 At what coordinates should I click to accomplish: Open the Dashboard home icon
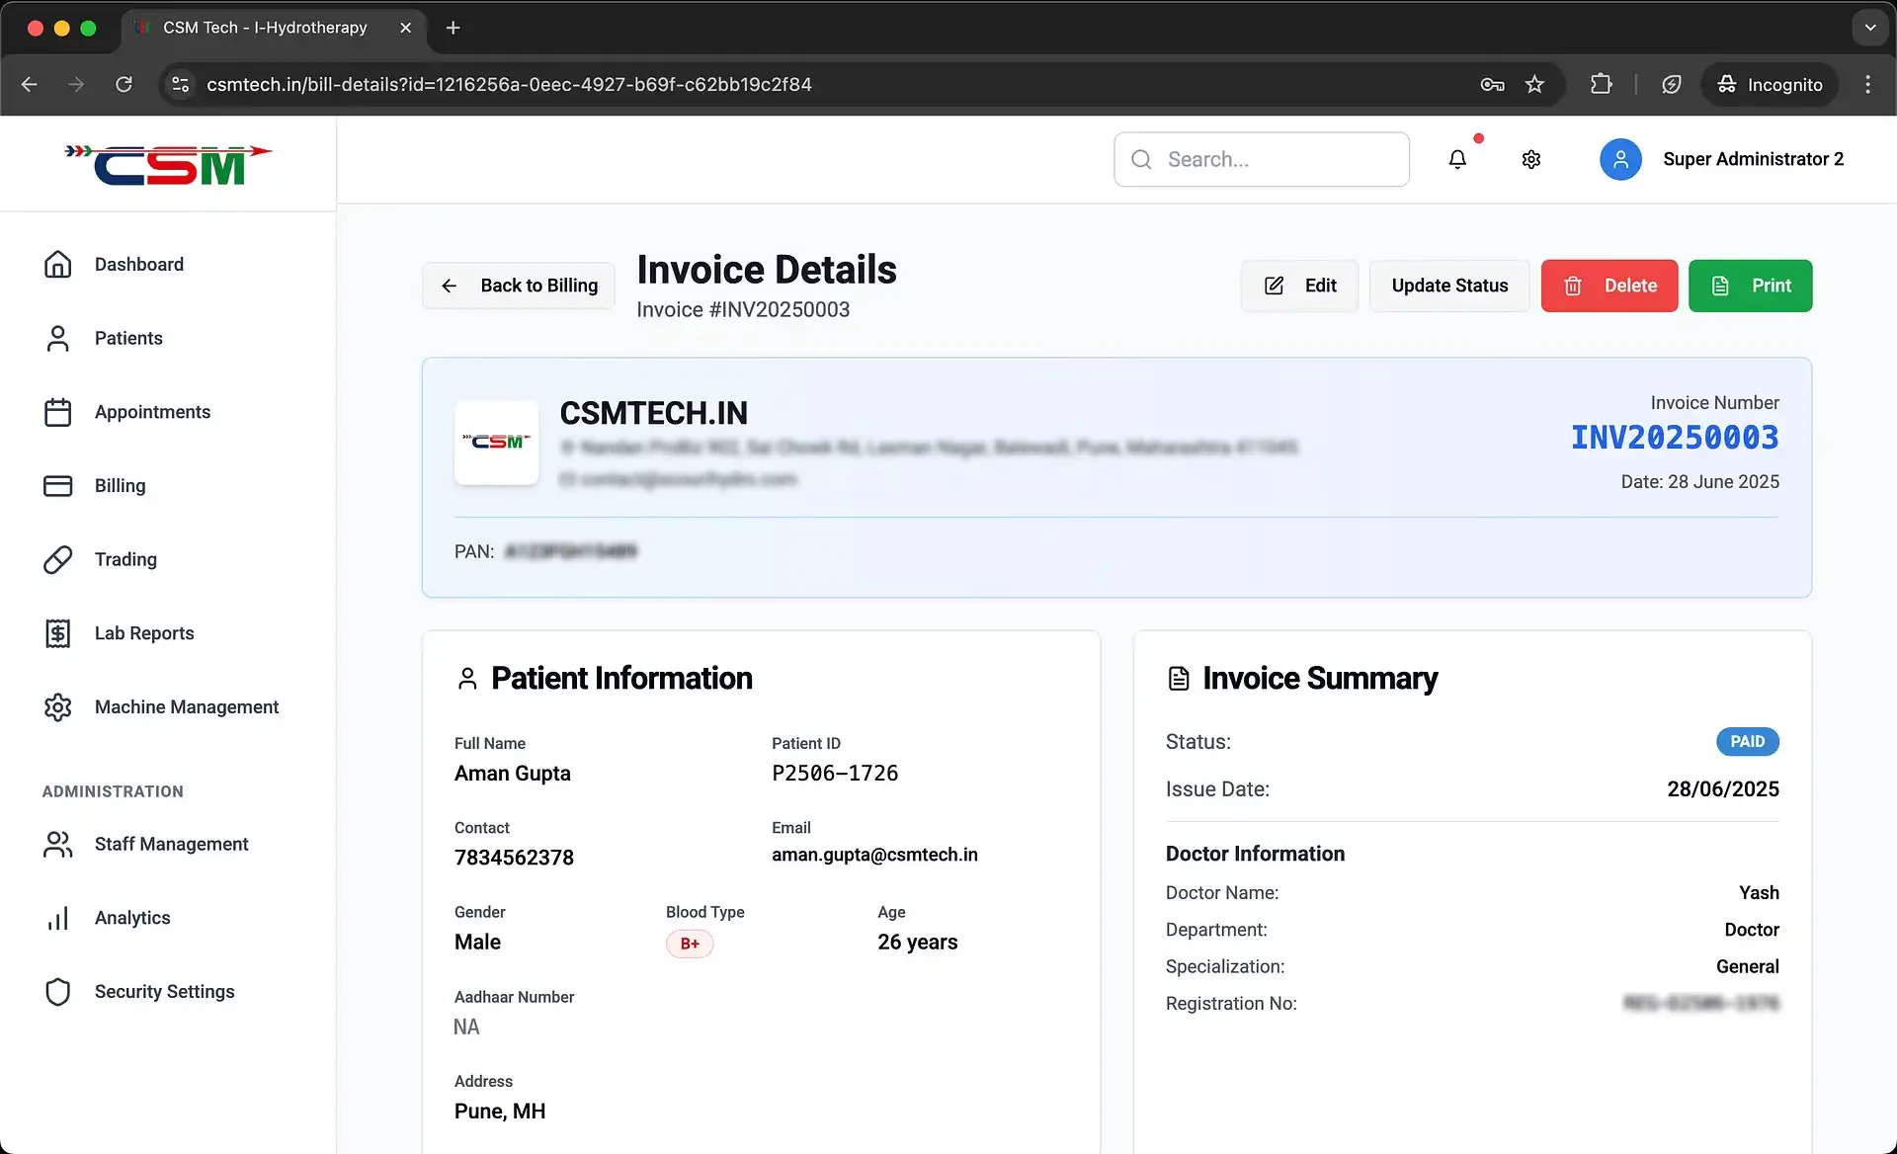58,264
